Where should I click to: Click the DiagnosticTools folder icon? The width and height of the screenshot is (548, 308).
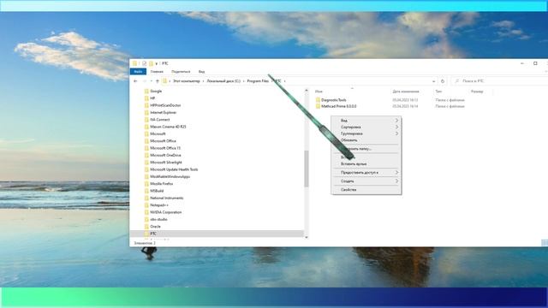point(318,100)
